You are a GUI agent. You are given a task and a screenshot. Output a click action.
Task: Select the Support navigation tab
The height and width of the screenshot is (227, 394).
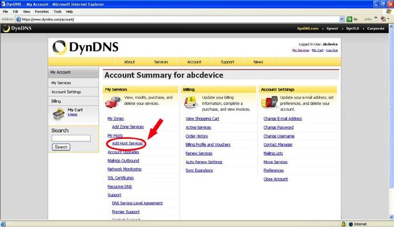coord(227,62)
